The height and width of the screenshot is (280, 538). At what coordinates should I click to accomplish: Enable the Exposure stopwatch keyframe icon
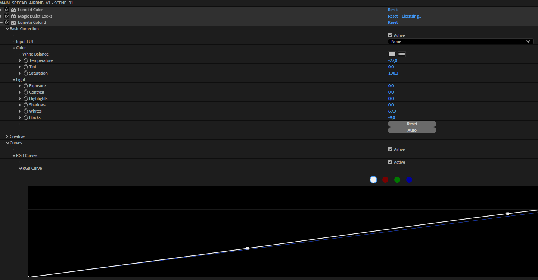coord(26,86)
